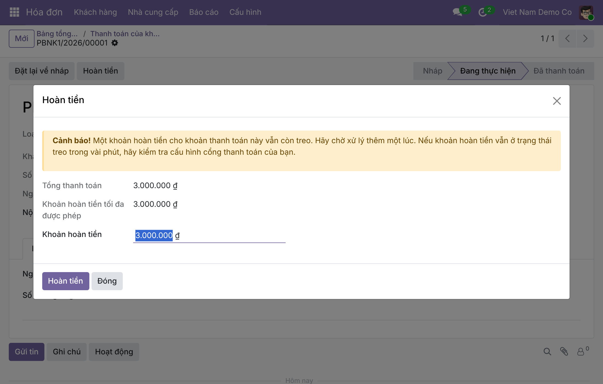Open the Hóa đơn app menu

pos(44,12)
